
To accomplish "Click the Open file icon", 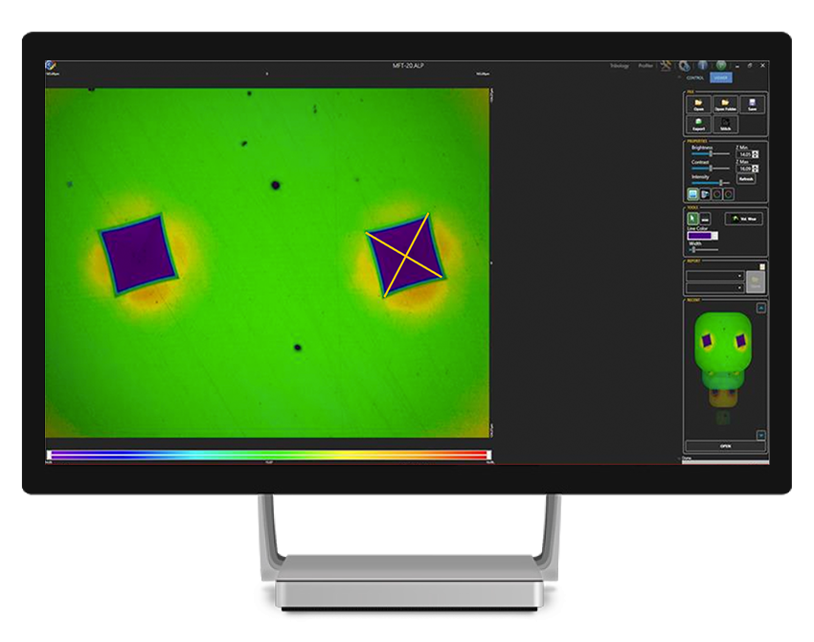I will [x=699, y=103].
